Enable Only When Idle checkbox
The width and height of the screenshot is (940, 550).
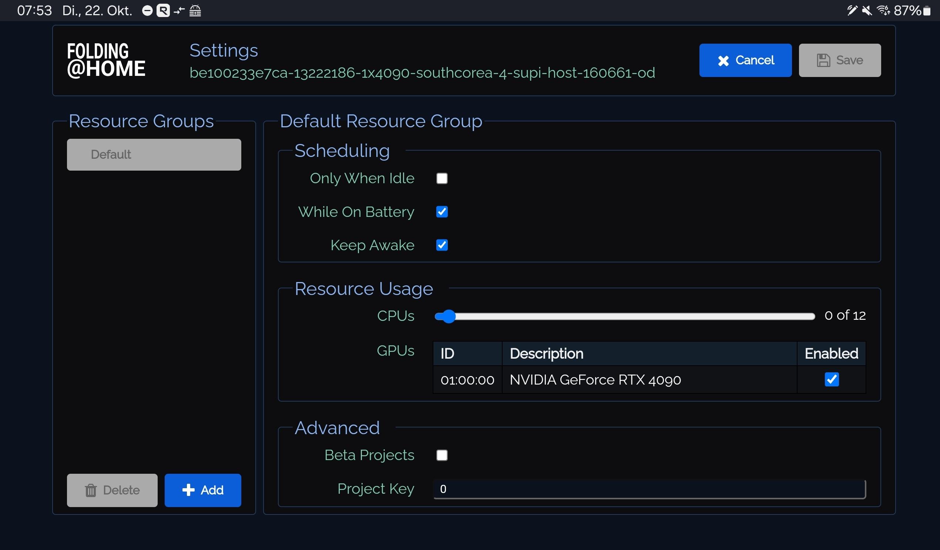(x=442, y=178)
